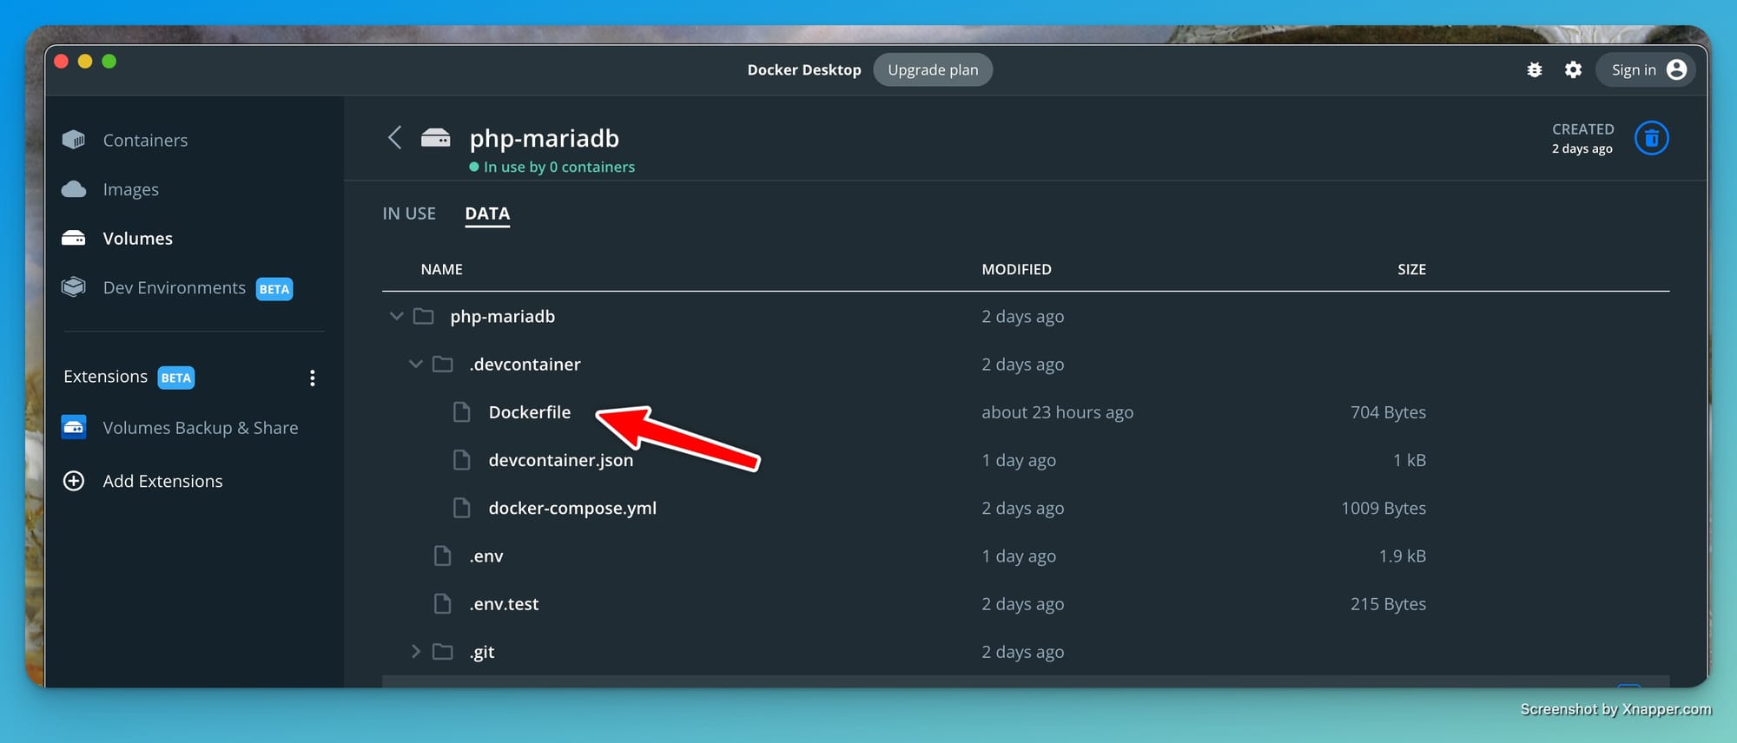Click the 1.9 kB size value
Image resolution: width=1737 pixels, height=743 pixels.
click(1402, 556)
